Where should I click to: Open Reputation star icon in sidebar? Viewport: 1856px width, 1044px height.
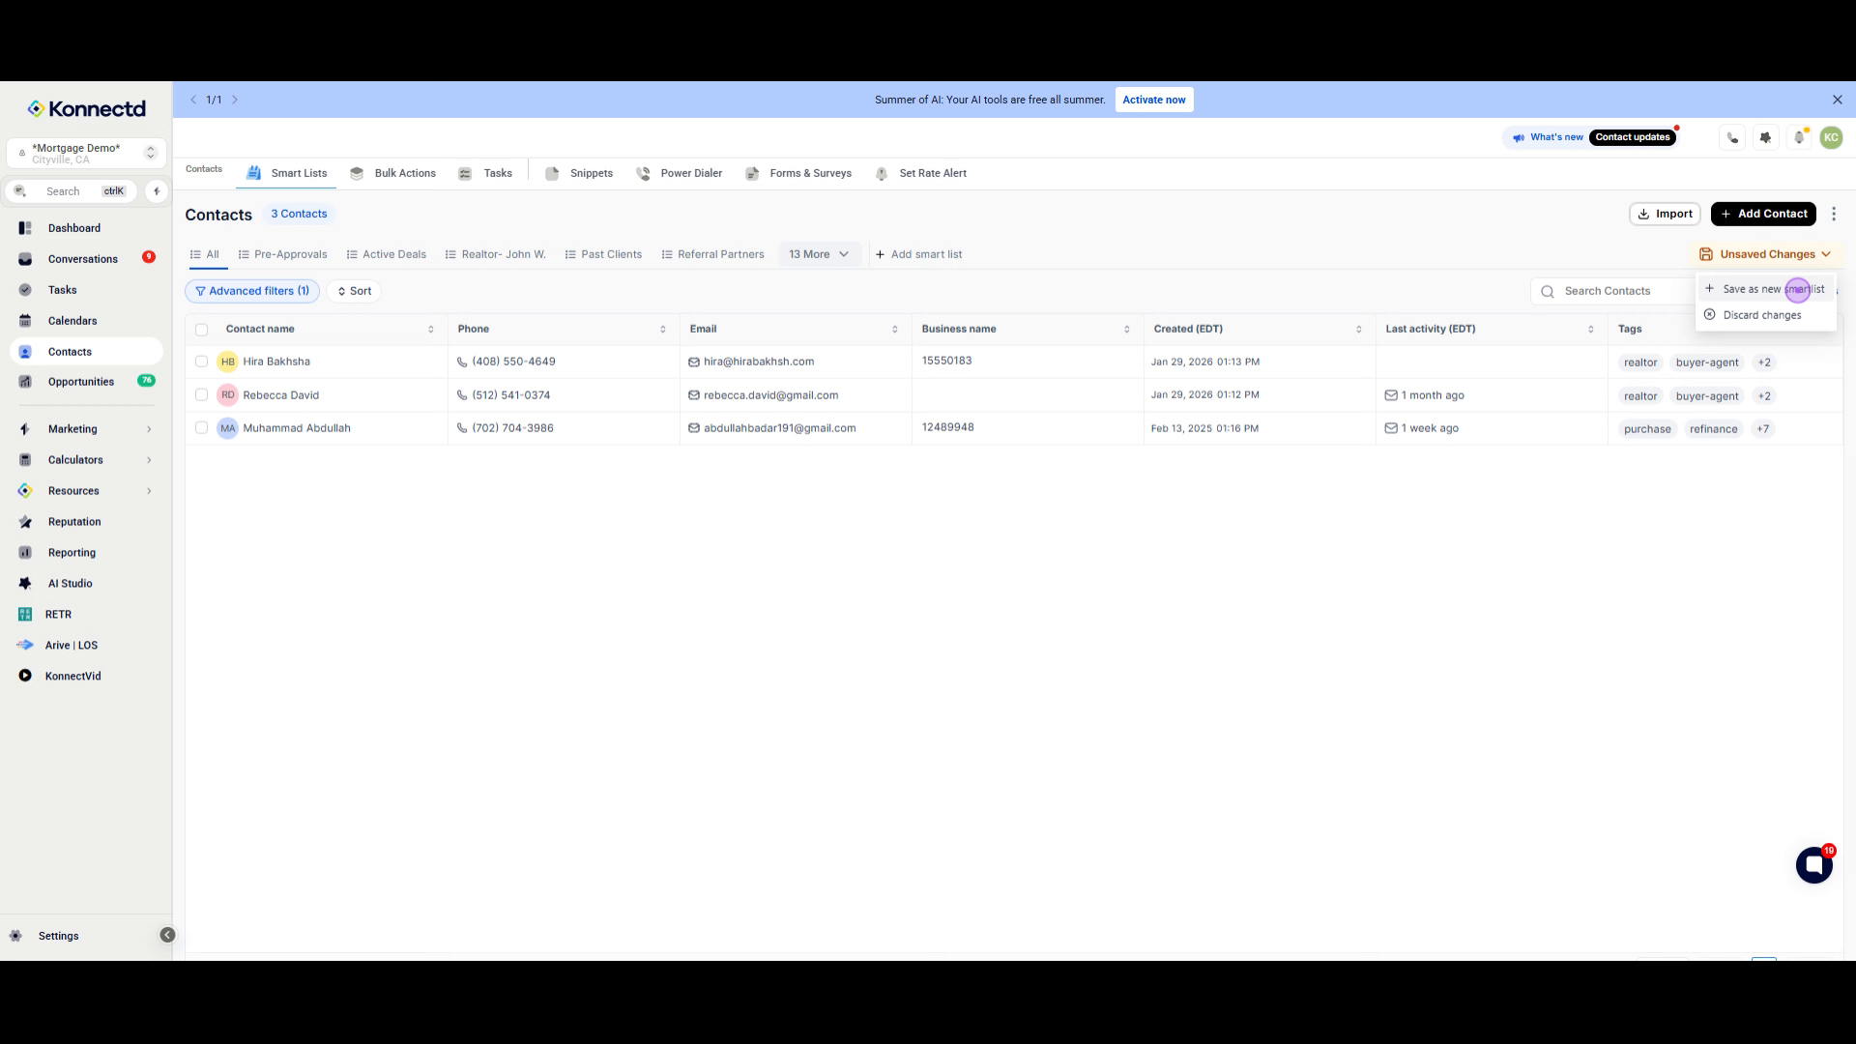point(25,522)
